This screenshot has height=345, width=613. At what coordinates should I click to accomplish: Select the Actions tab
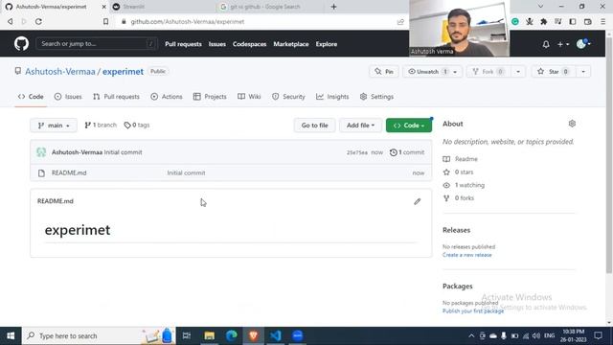coord(167,97)
